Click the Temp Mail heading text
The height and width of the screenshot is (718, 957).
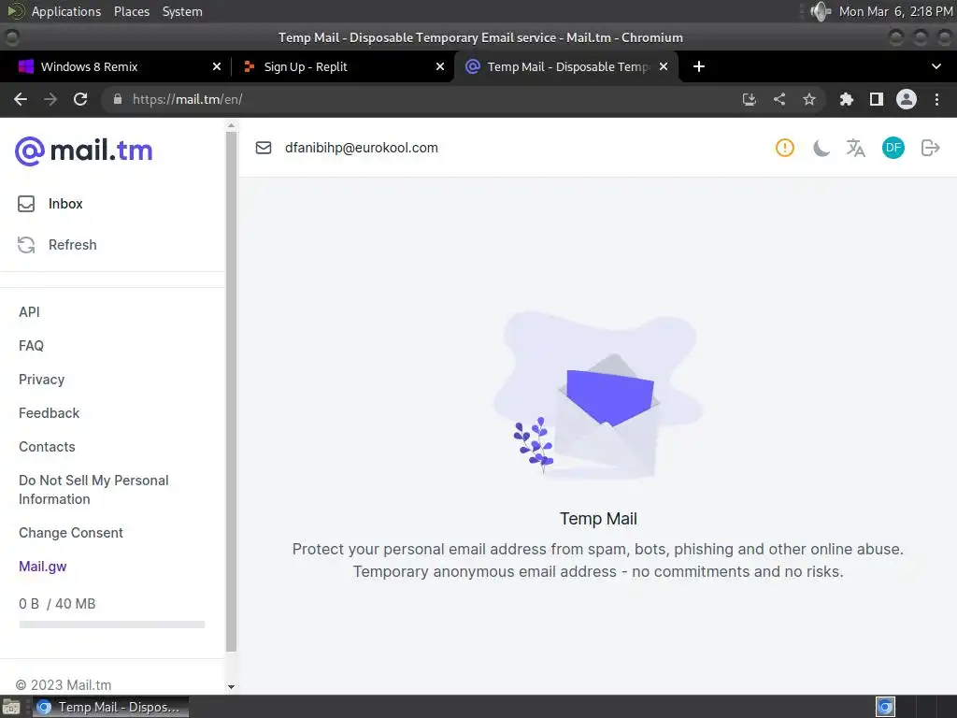coord(598,518)
